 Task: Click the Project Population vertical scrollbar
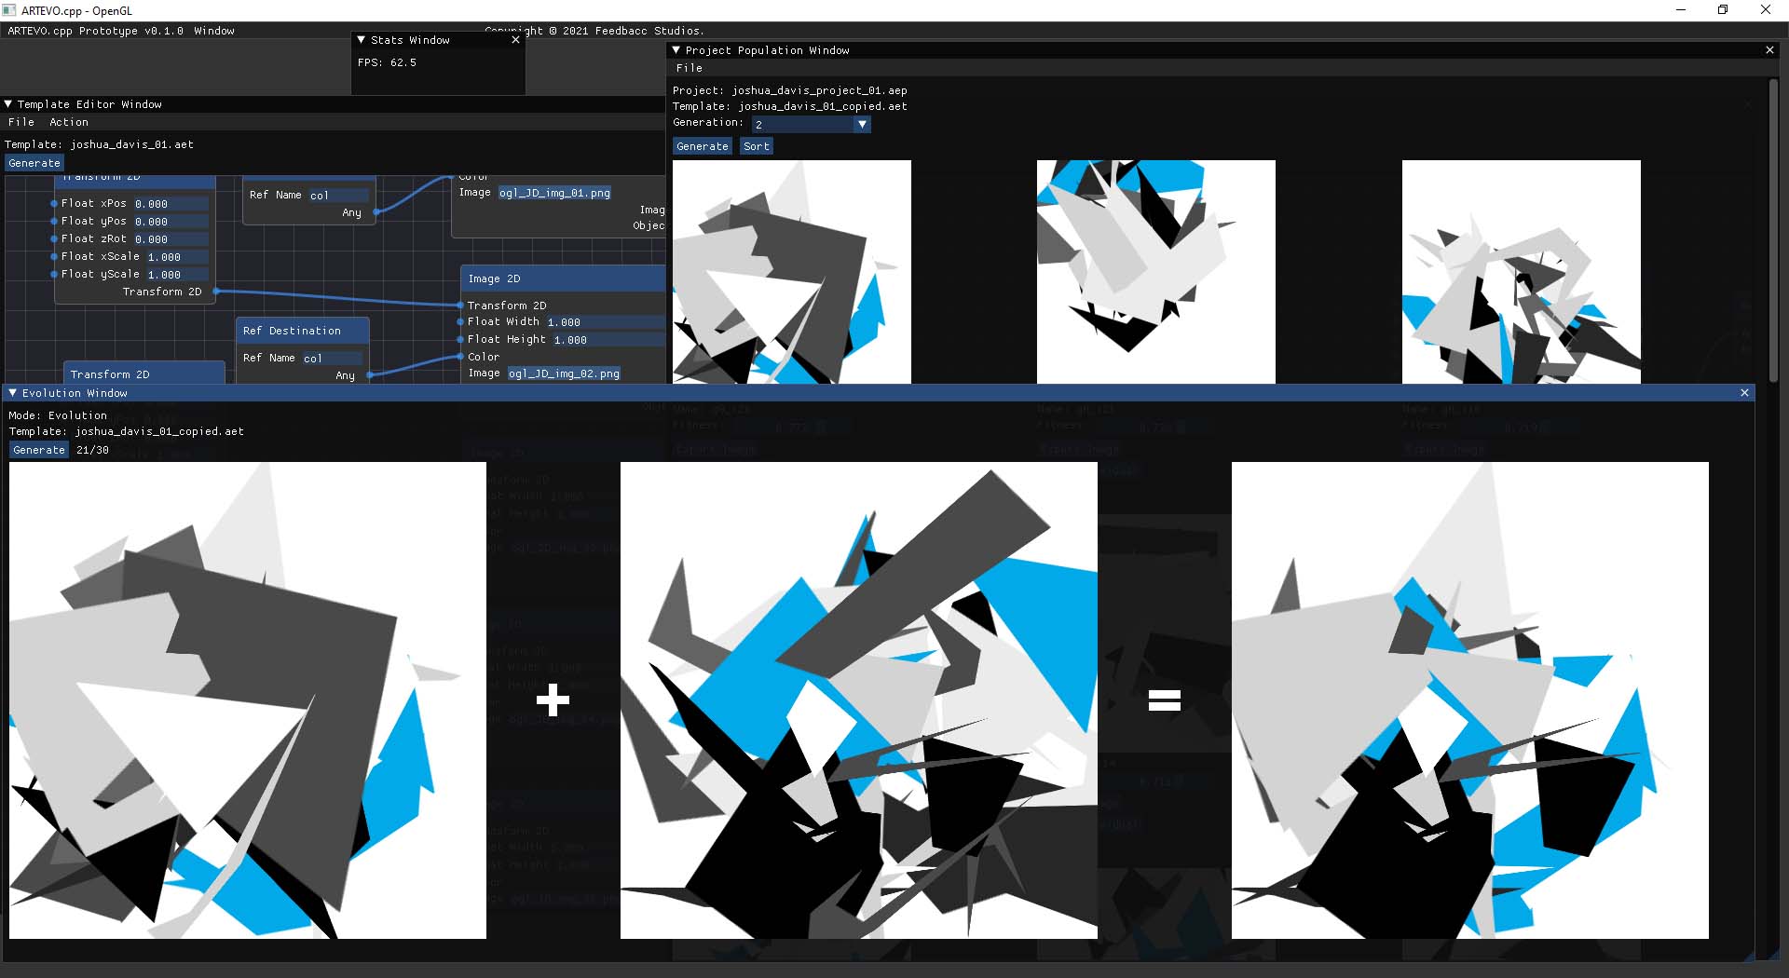click(x=1773, y=228)
